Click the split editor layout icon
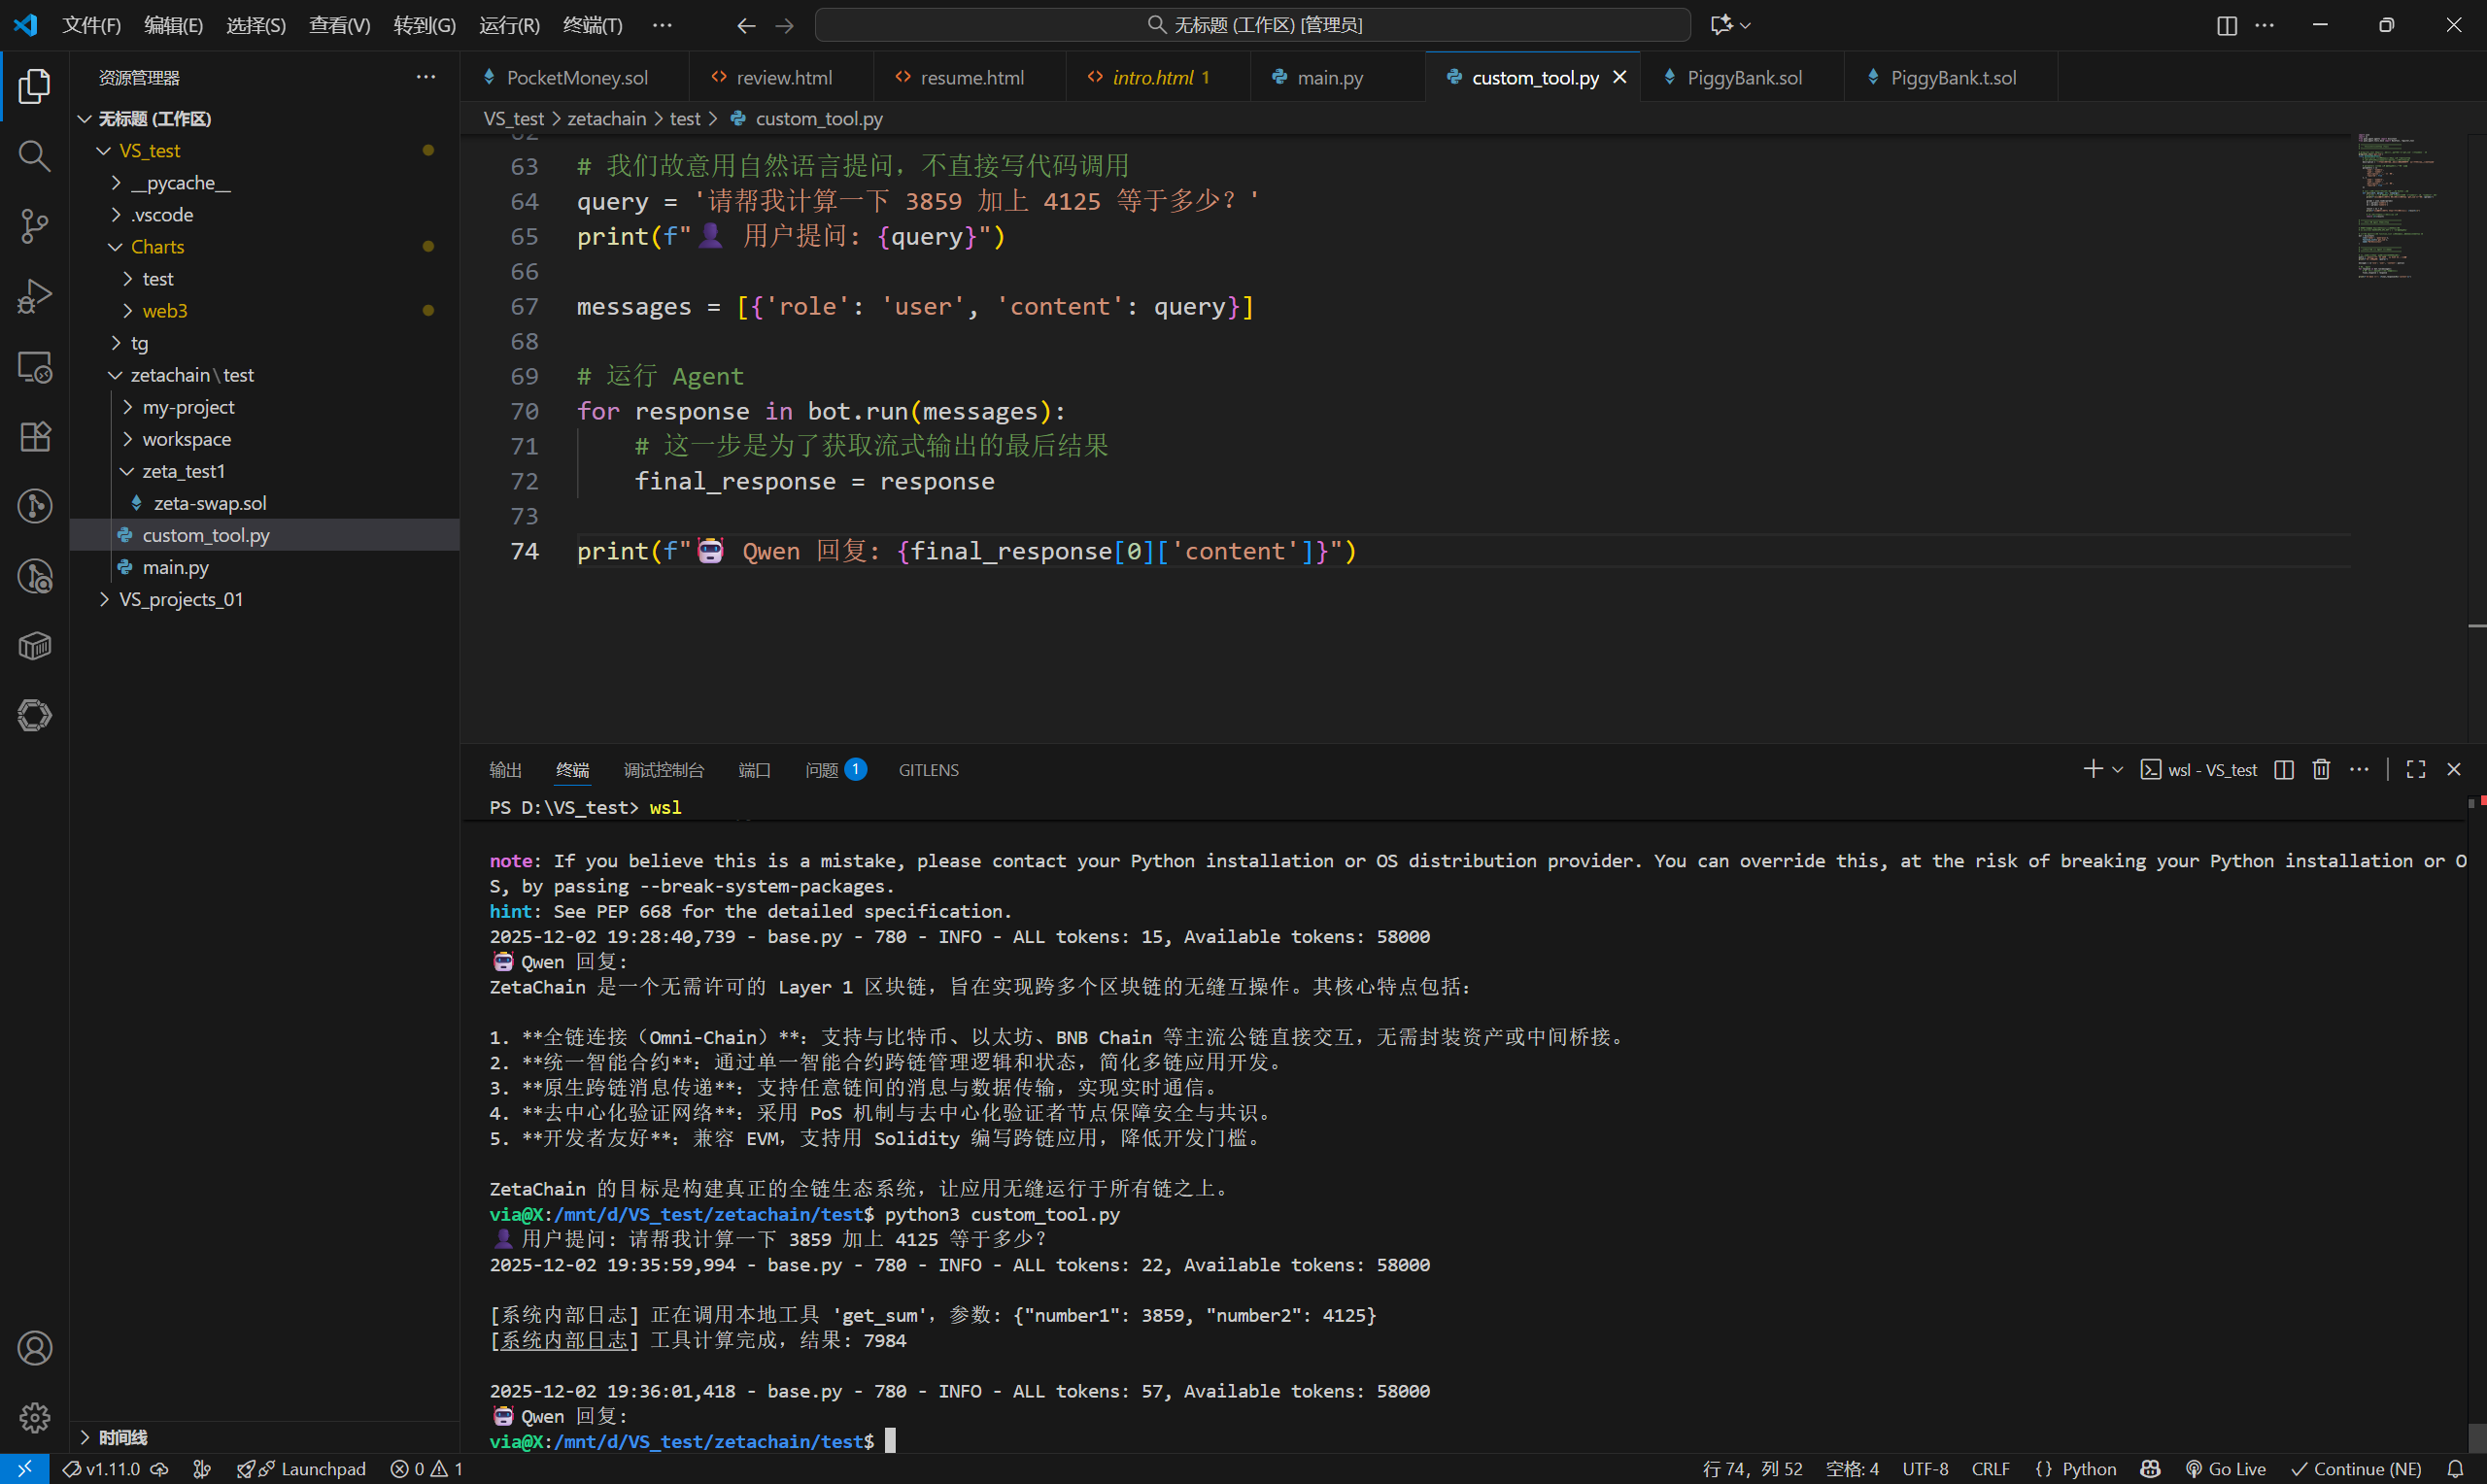 tap(2226, 25)
